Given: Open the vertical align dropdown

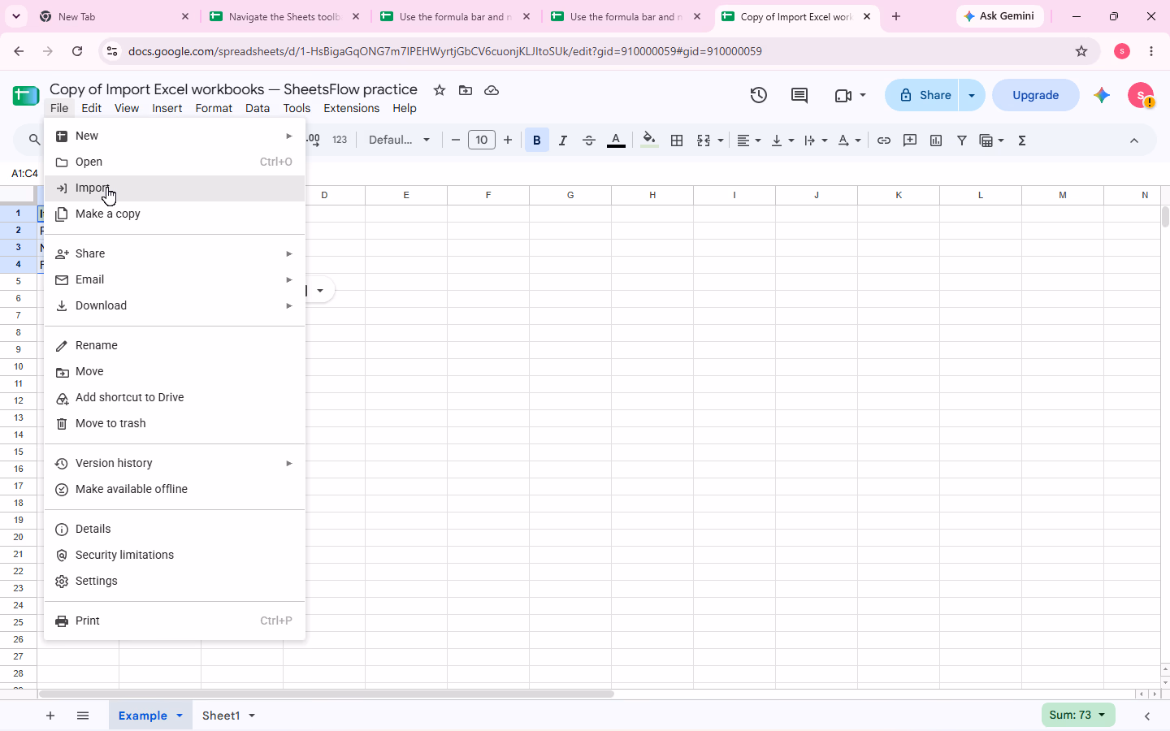Looking at the screenshot, I should pos(782,141).
